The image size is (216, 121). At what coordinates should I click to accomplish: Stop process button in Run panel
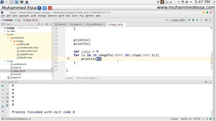tap(2, 90)
